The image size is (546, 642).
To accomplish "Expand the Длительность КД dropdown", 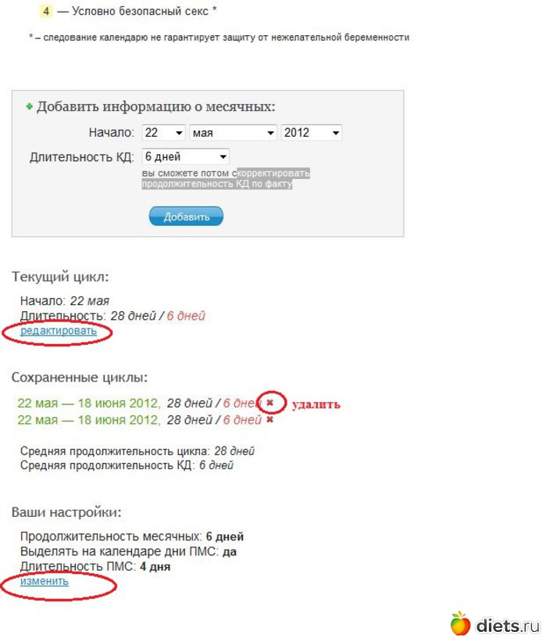I will (185, 156).
